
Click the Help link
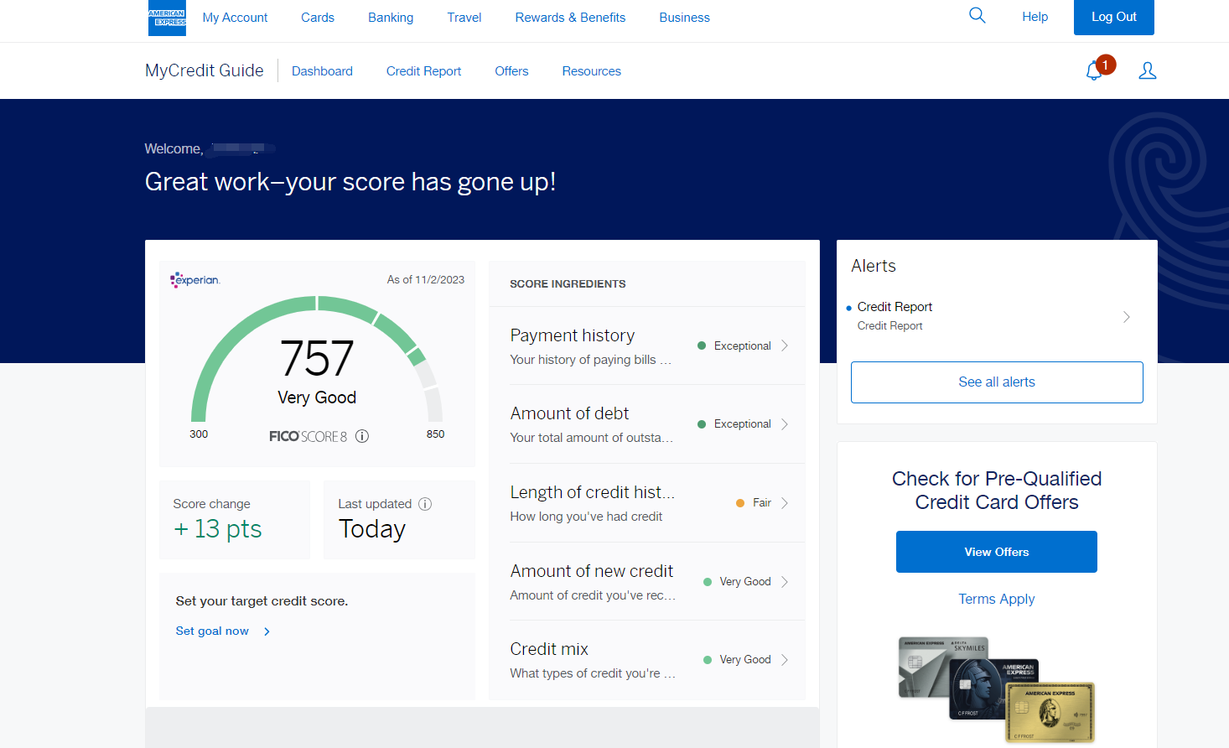(1035, 17)
